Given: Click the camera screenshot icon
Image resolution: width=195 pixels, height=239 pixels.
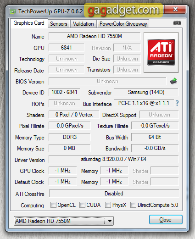Looking at the screenshot, I should click(177, 23).
